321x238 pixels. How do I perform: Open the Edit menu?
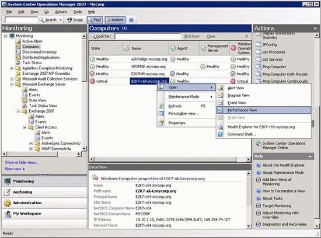[21, 12]
